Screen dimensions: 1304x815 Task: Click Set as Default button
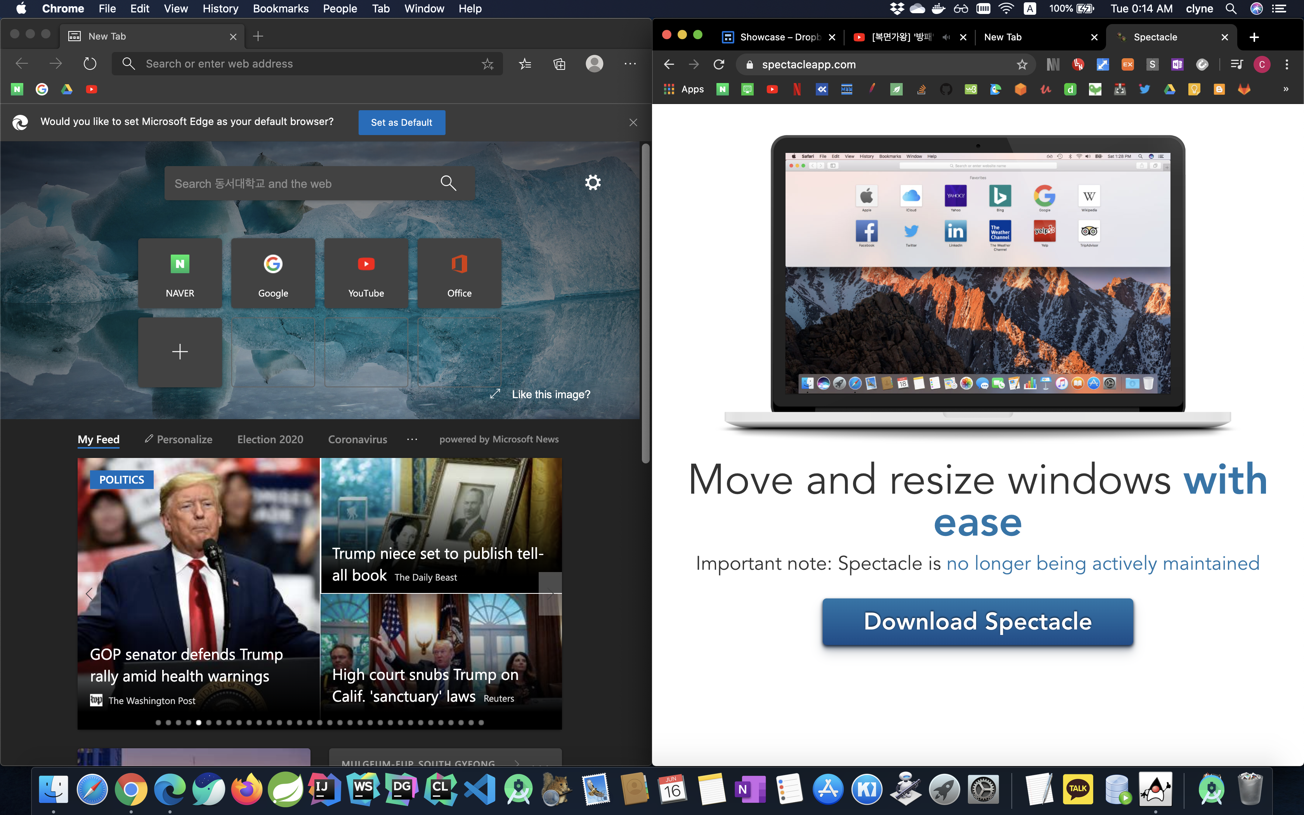[x=401, y=122]
